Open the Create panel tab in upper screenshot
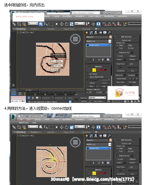 pyautogui.click(x=87, y=33)
